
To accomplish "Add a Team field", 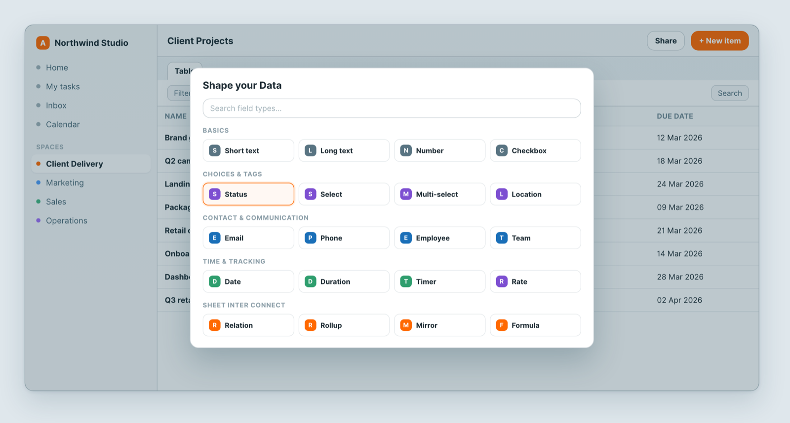I will tap(535, 238).
